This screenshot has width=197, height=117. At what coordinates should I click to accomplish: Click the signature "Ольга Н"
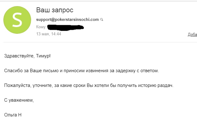point(13,115)
